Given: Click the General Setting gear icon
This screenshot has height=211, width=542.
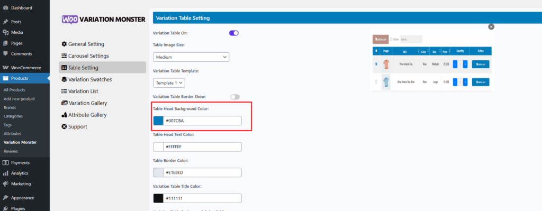Looking at the screenshot, I should point(64,44).
